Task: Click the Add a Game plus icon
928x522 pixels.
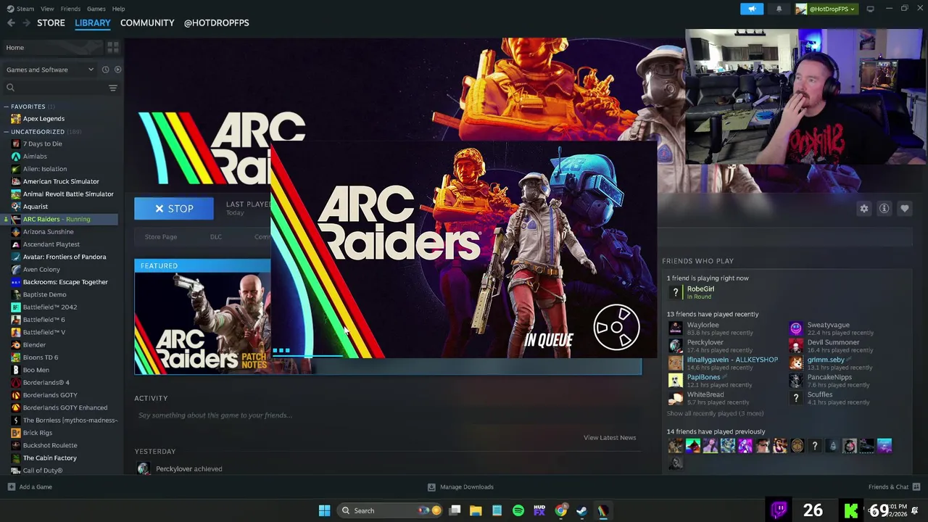Action: 11,487
